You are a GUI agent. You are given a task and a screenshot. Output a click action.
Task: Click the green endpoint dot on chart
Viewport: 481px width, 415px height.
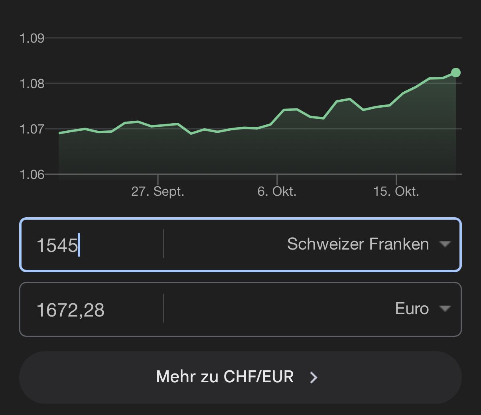(456, 73)
